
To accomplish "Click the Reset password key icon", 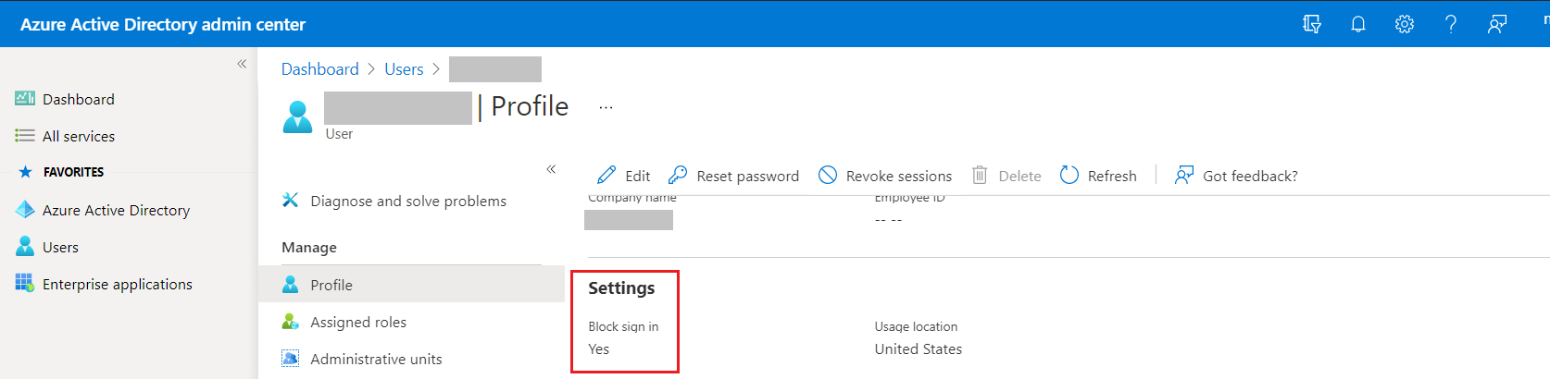I will tap(678, 176).
